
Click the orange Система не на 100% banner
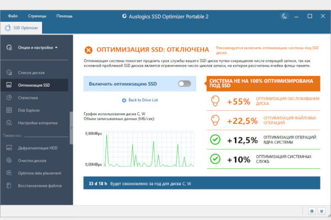pyautogui.click(x=263, y=84)
